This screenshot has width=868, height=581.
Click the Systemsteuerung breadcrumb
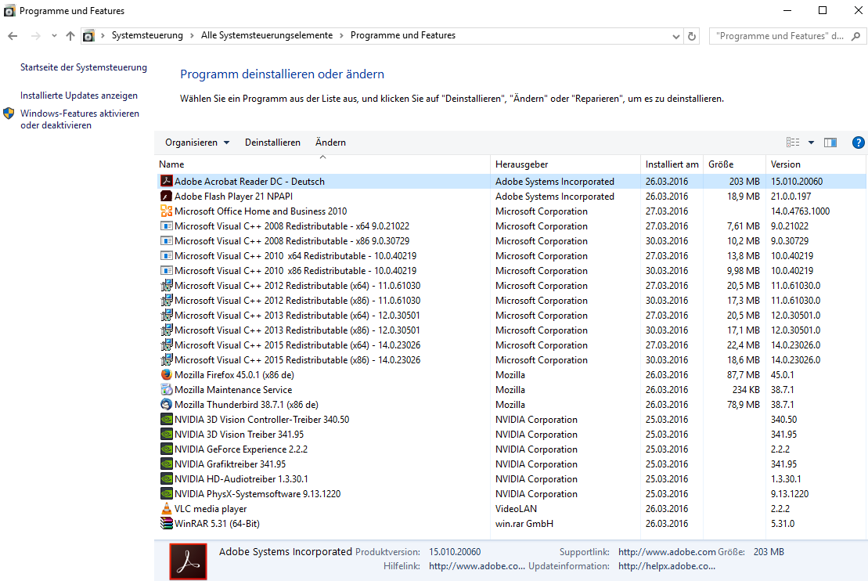pyautogui.click(x=147, y=35)
